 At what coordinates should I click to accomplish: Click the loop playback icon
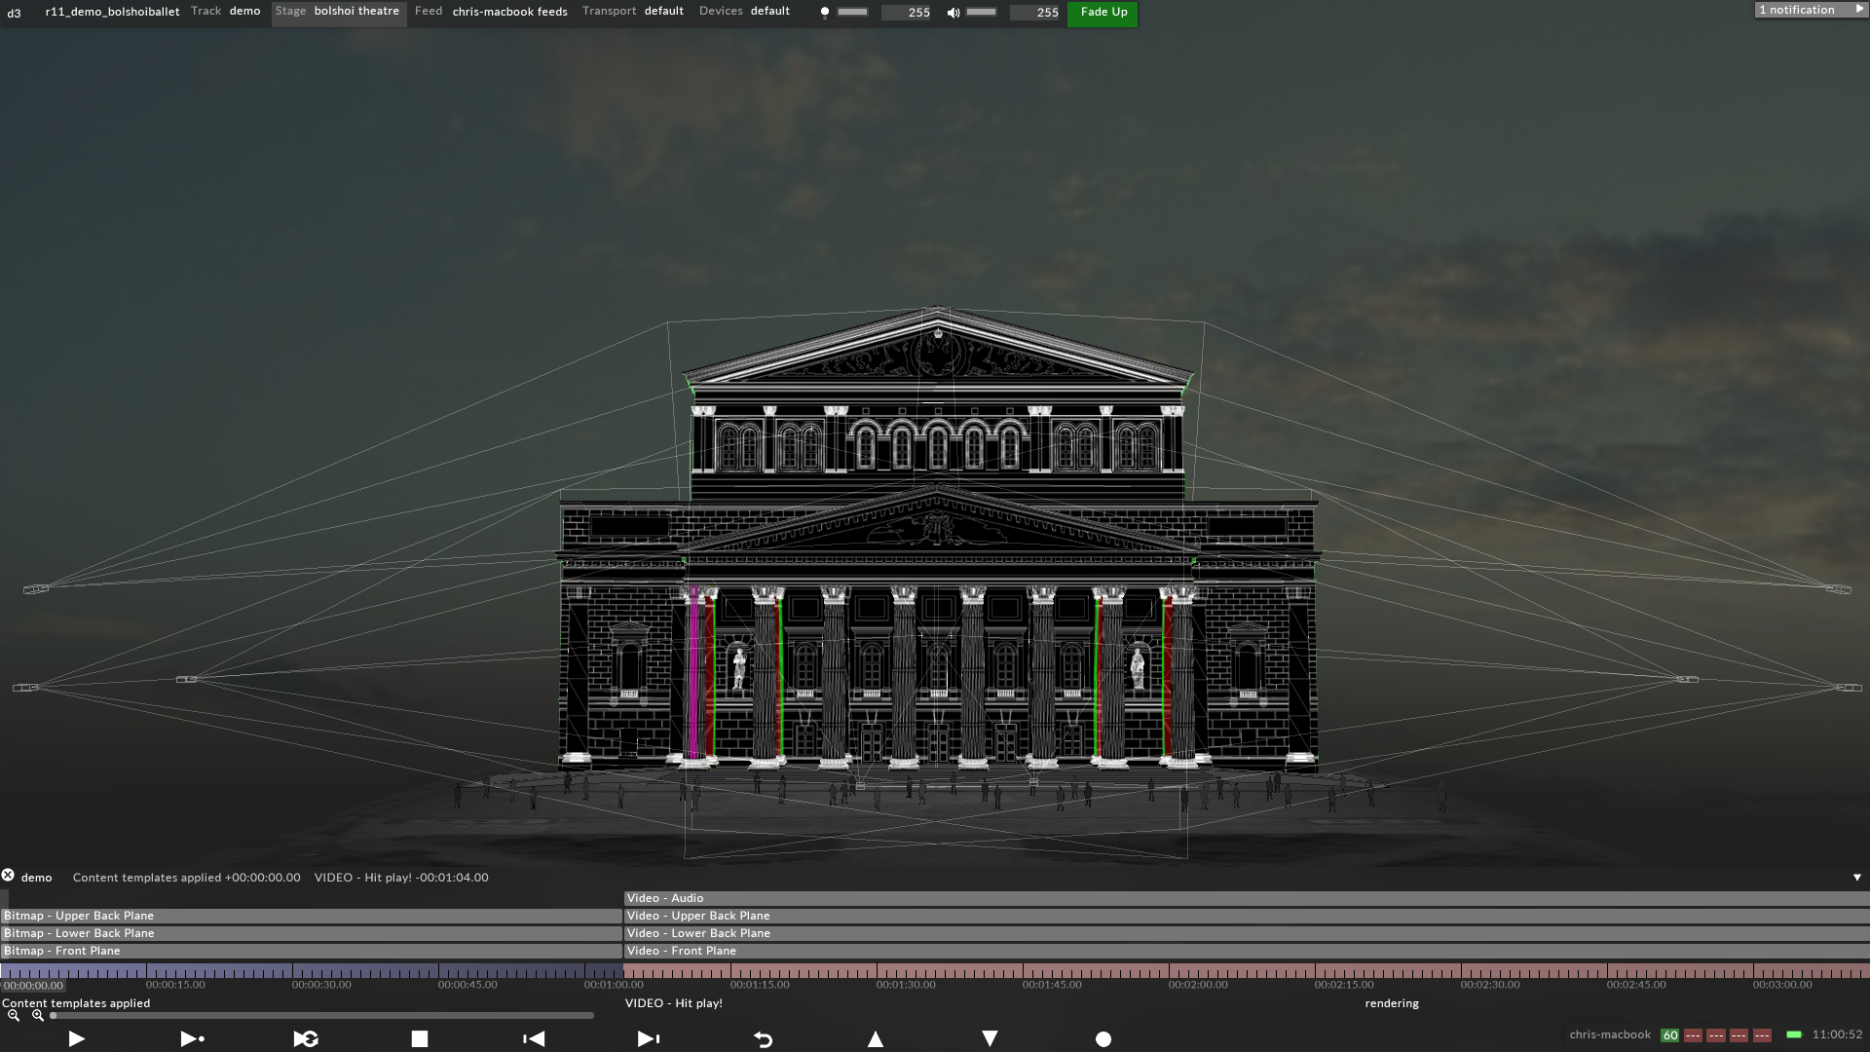(x=304, y=1039)
